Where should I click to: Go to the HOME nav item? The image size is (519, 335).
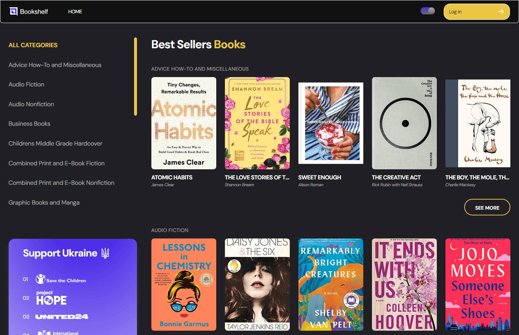point(75,12)
